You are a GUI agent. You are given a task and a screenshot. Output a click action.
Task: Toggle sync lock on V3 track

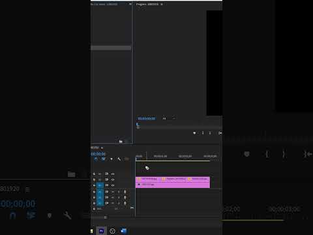click(107, 174)
